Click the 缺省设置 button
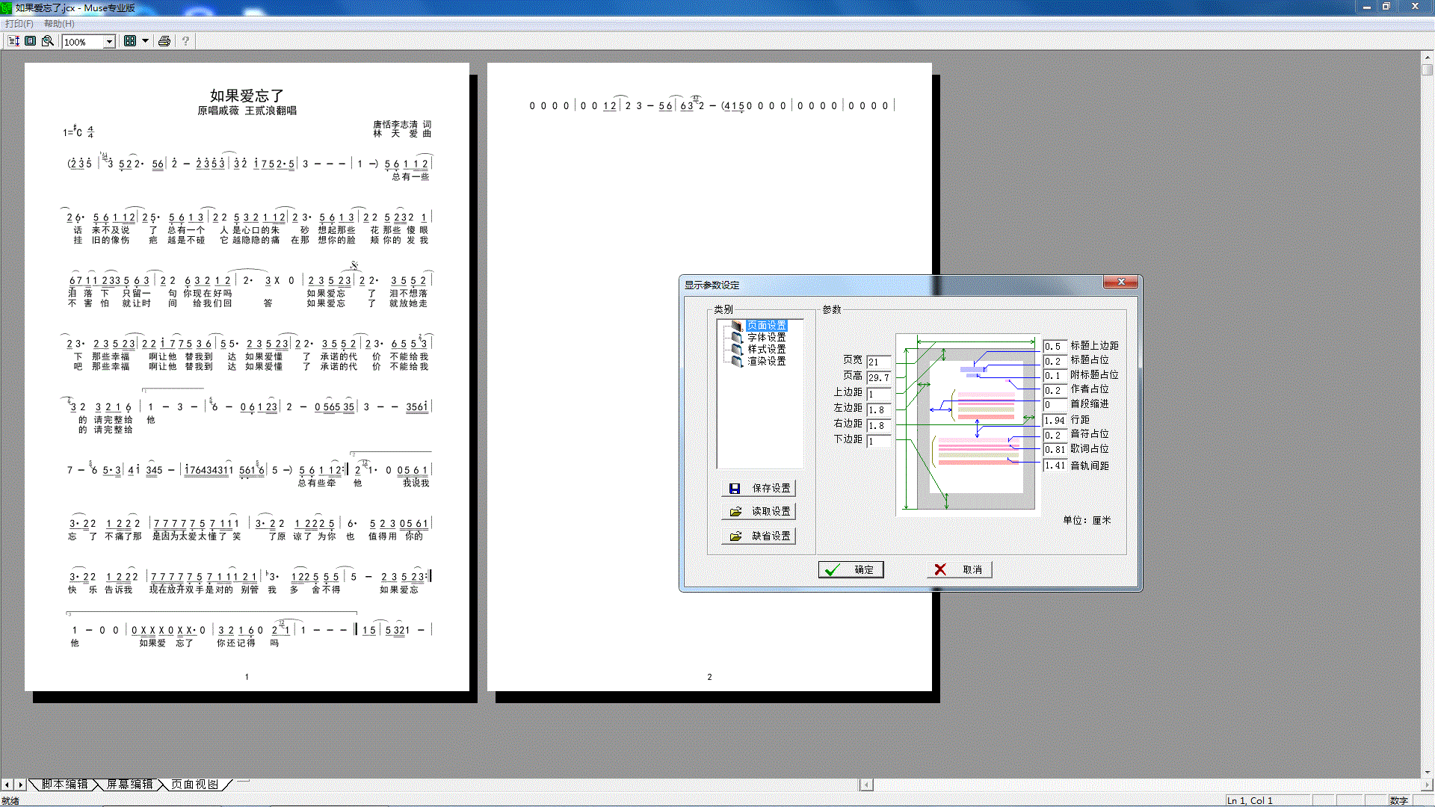This screenshot has width=1435, height=807. point(759,537)
